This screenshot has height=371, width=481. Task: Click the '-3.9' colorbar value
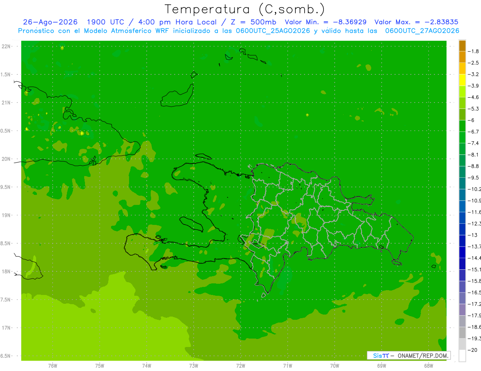tap(473, 86)
